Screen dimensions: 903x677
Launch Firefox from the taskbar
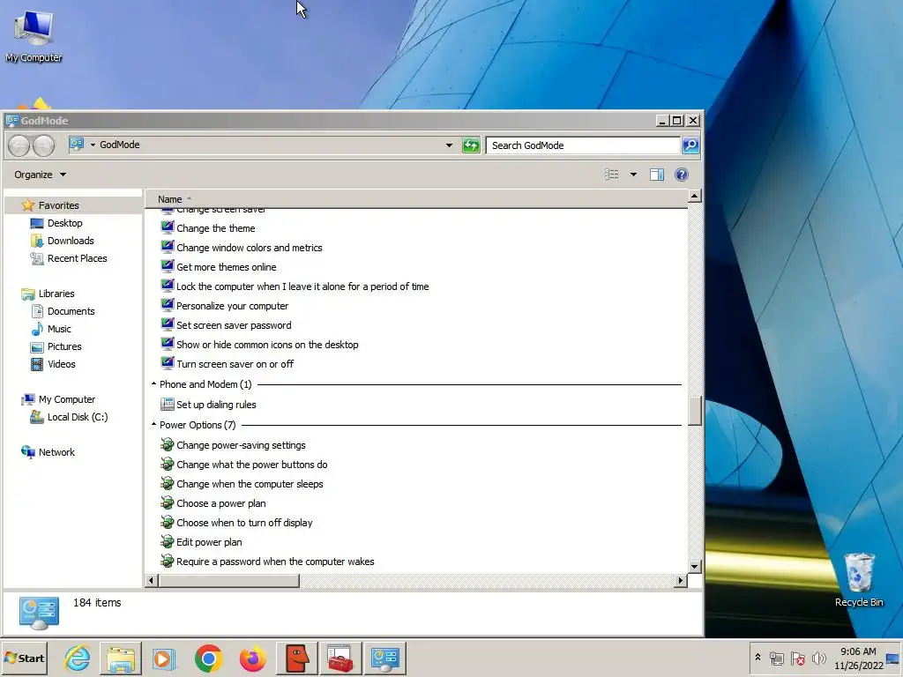pos(252,658)
